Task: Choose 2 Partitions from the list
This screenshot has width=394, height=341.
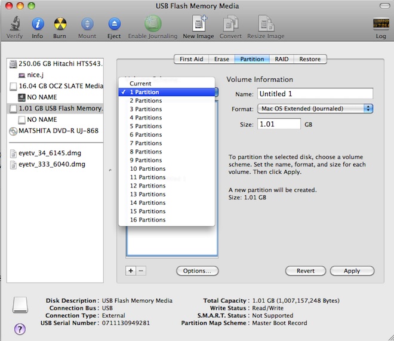Action: [x=146, y=101]
